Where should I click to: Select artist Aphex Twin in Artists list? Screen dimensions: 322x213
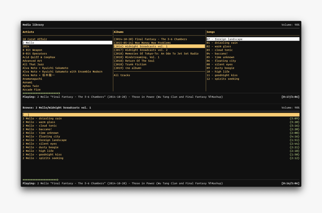pos(30,86)
